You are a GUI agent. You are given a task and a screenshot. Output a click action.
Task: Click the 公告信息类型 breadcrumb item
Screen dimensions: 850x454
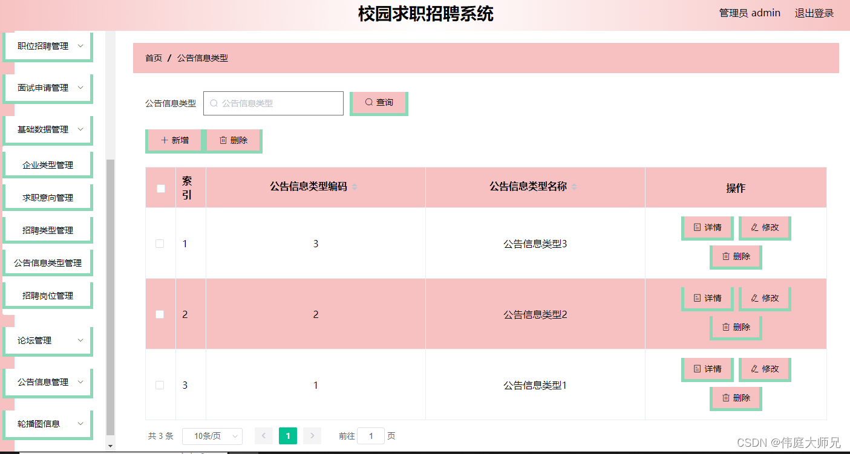(x=203, y=58)
